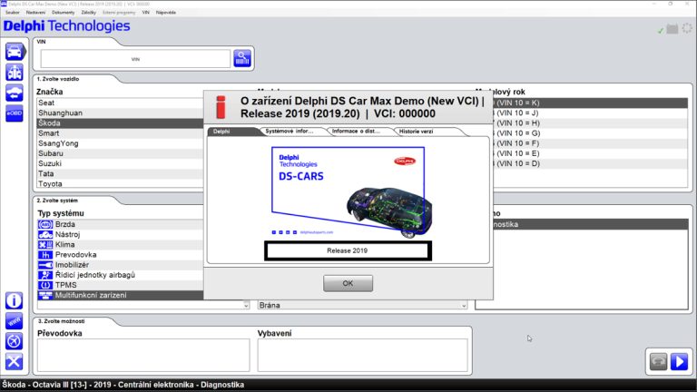Open the Nastavení menu
Image resolution: width=697 pixels, height=392 pixels.
click(34, 13)
